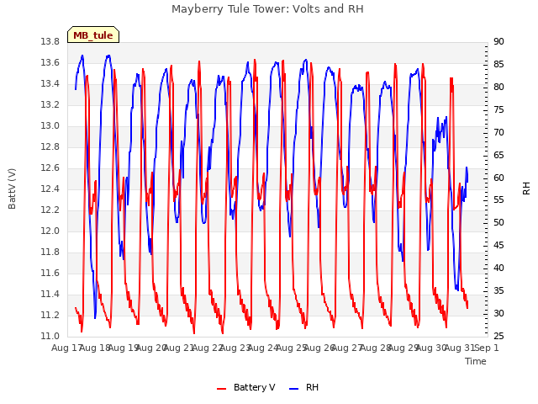Viewport: 538px width, 404px height.
Task: Click the 12.4 left axis tick label
Action: 50,189
